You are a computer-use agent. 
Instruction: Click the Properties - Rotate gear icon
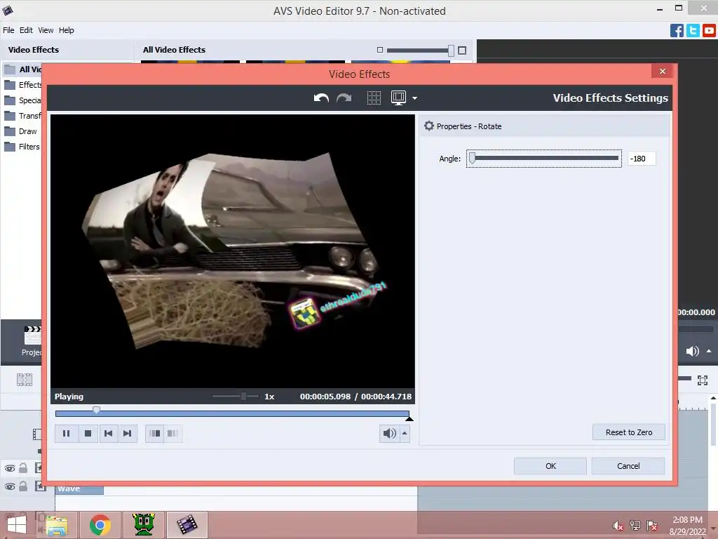428,126
